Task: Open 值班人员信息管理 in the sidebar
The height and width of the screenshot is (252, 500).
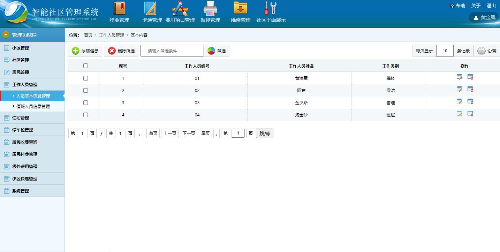Action: tap(33, 107)
